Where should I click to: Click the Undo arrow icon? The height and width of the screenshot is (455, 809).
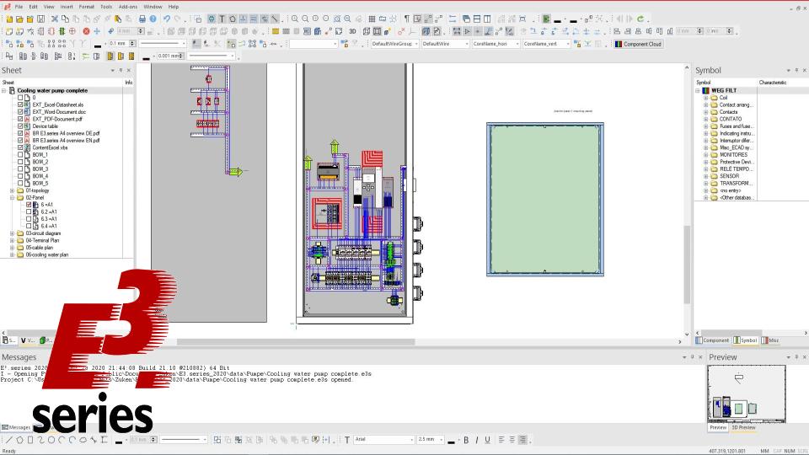166,19
